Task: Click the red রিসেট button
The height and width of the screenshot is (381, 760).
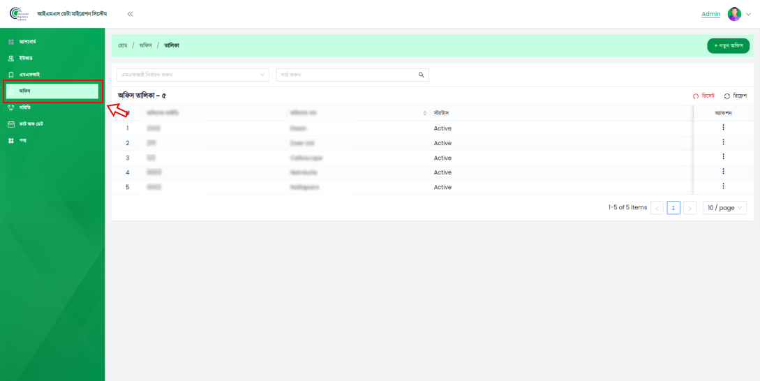Action: click(704, 96)
